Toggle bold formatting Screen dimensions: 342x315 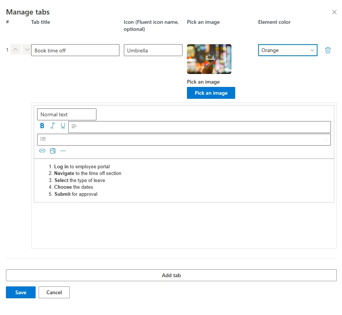click(42, 126)
